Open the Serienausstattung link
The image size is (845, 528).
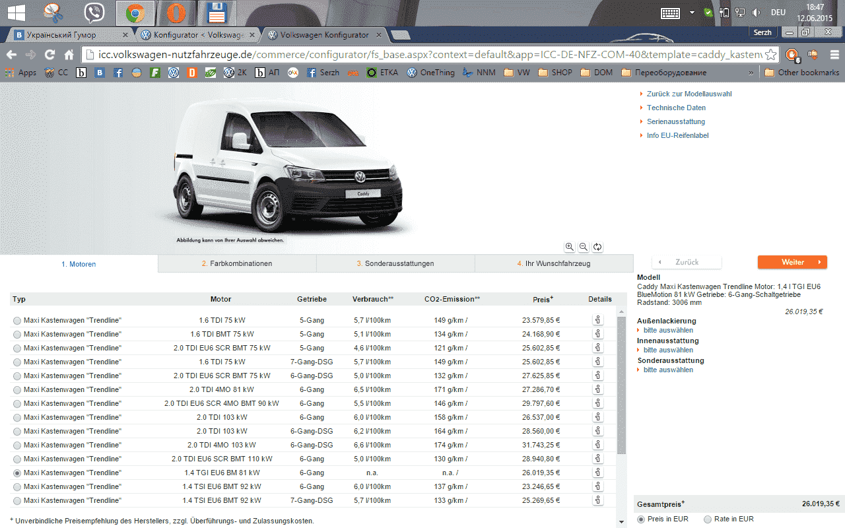click(x=676, y=121)
